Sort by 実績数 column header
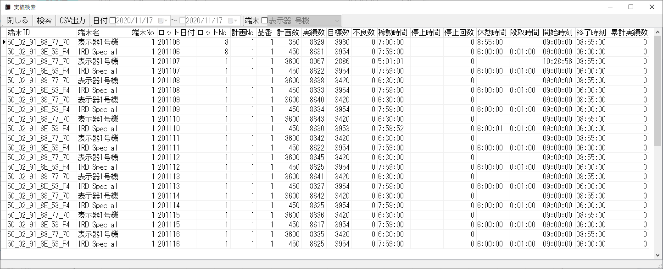Image resolution: width=663 pixels, height=269 pixels. [x=313, y=32]
